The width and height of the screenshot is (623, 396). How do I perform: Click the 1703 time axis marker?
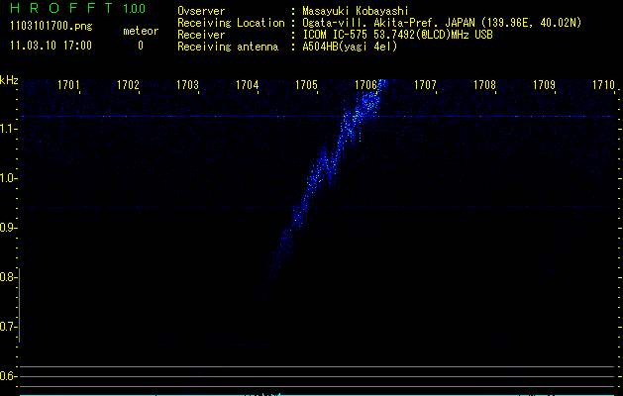coord(187,85)
